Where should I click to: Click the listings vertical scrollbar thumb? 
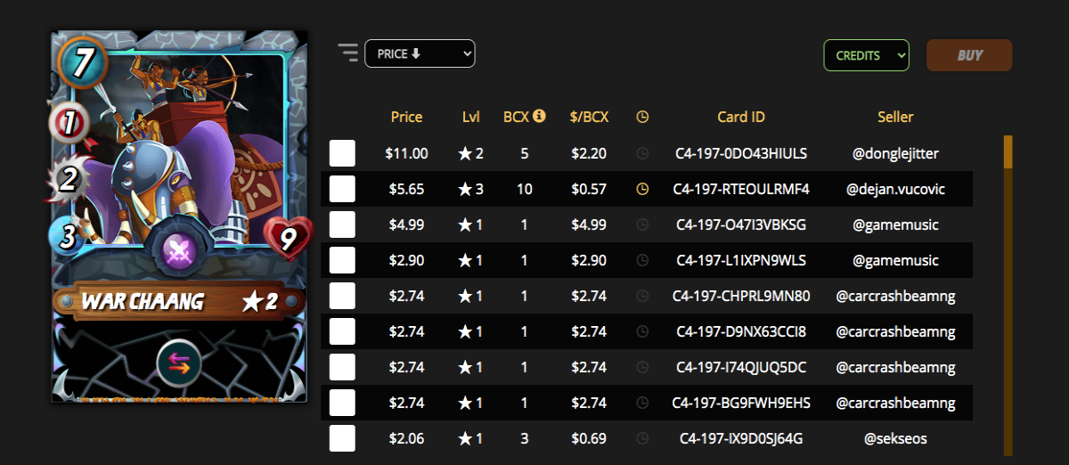[1008, 151]
